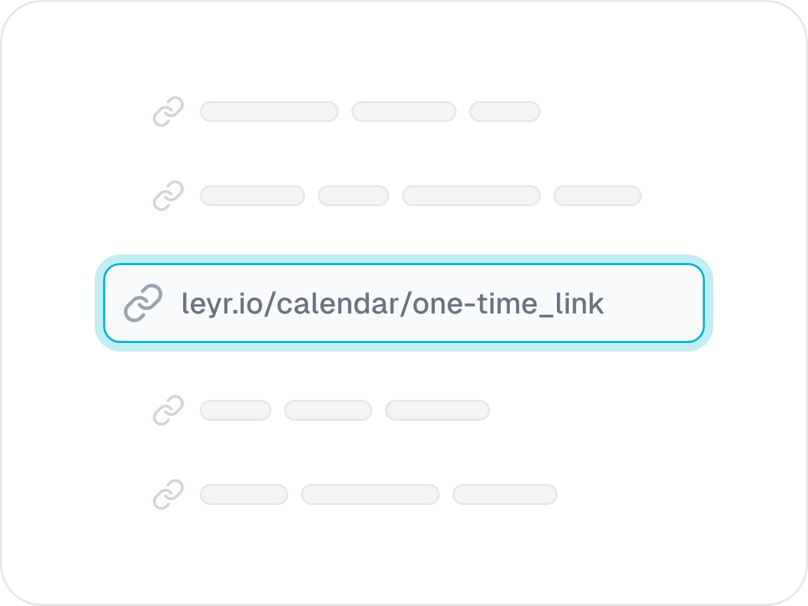808x606 pixels.
Task: Click the shortest, last pill in the top row
Action: point(505,112)
